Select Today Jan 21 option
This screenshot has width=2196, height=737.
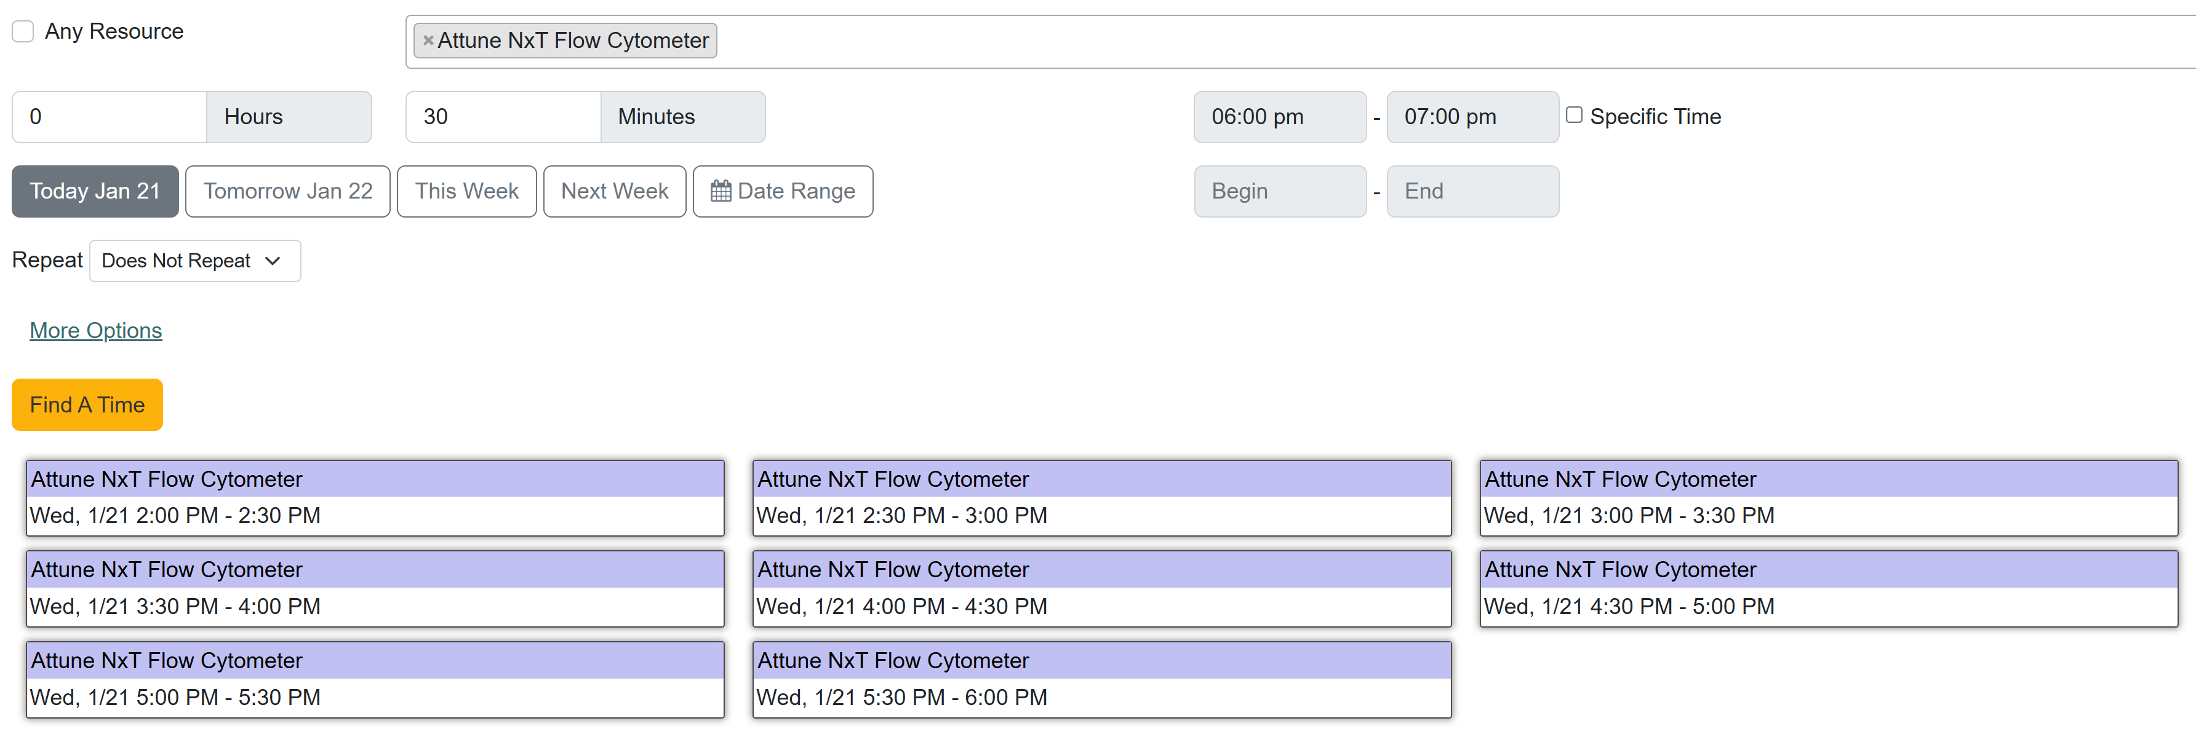point(95,191)
